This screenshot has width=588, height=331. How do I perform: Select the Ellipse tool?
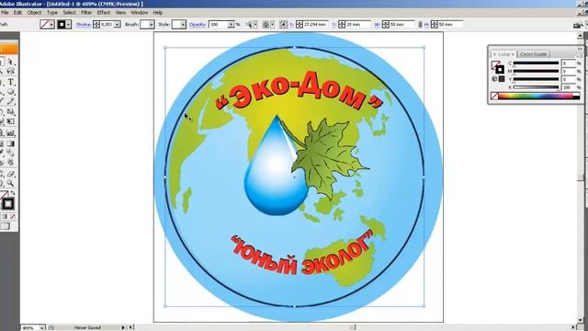click(x=10, y=92)
